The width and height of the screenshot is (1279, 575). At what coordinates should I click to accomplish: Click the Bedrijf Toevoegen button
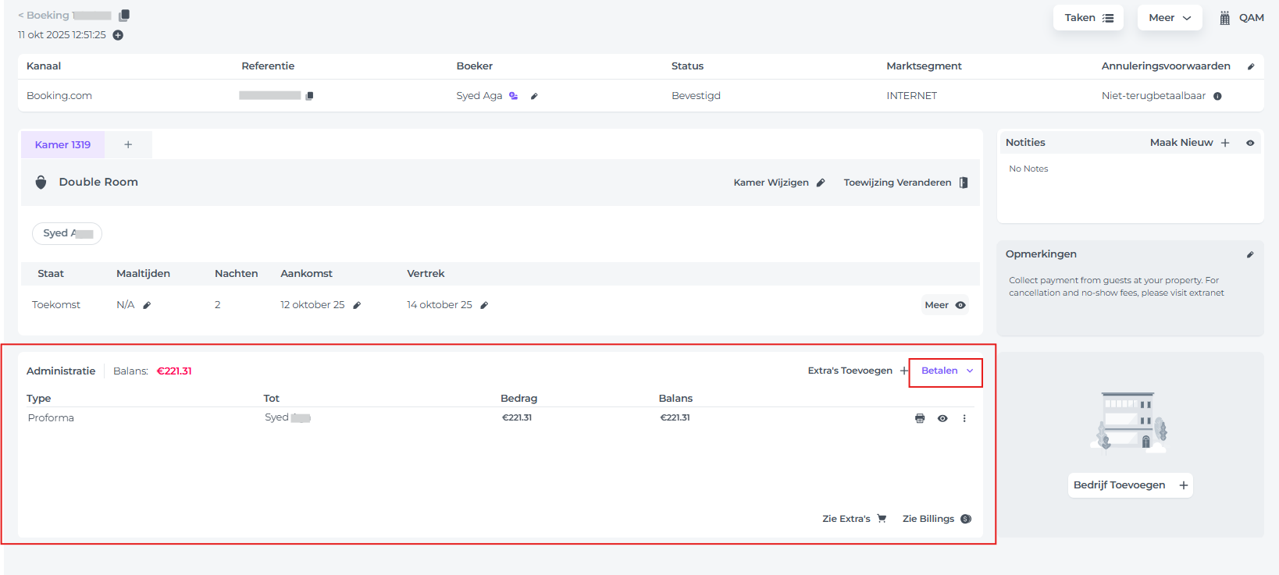pyautogui.click(x=1130, y=485)
